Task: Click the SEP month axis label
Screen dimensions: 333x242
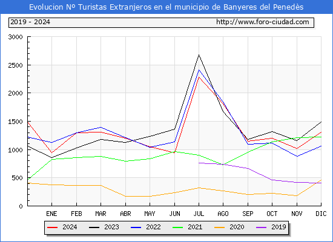Action: coord(248,214)
